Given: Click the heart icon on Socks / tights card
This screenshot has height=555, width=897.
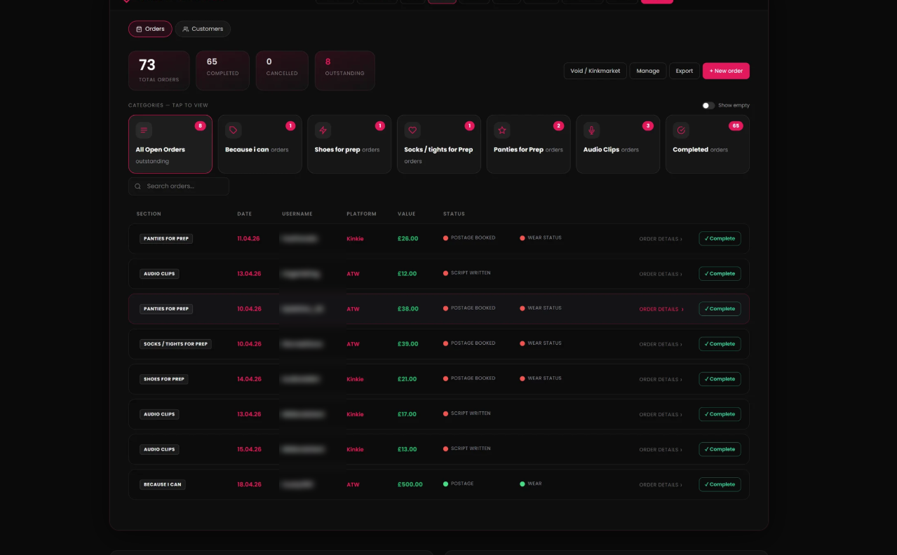Looking at the screenshot, I should 412,130.
